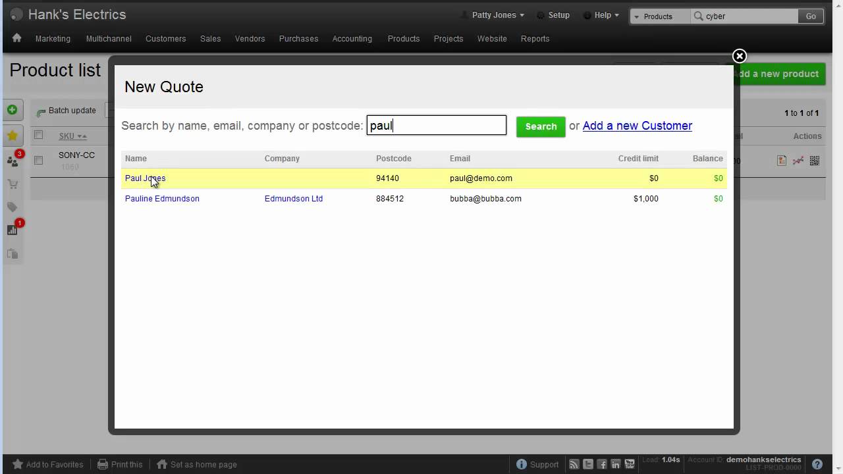Tick the checkbox for the SONY-CC row

[38, 160]
